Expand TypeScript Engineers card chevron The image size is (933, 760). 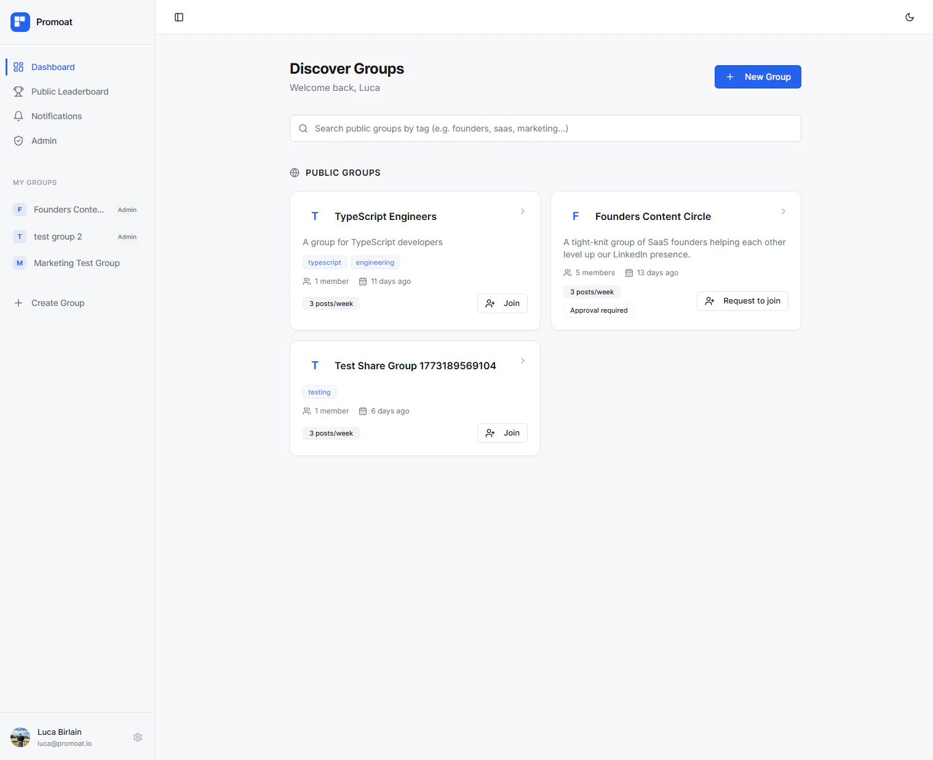523,211
